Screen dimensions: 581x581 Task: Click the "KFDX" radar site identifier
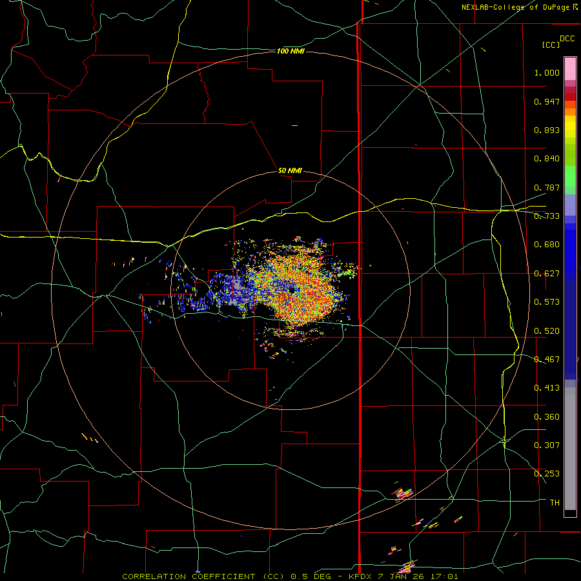click(361, 576)
